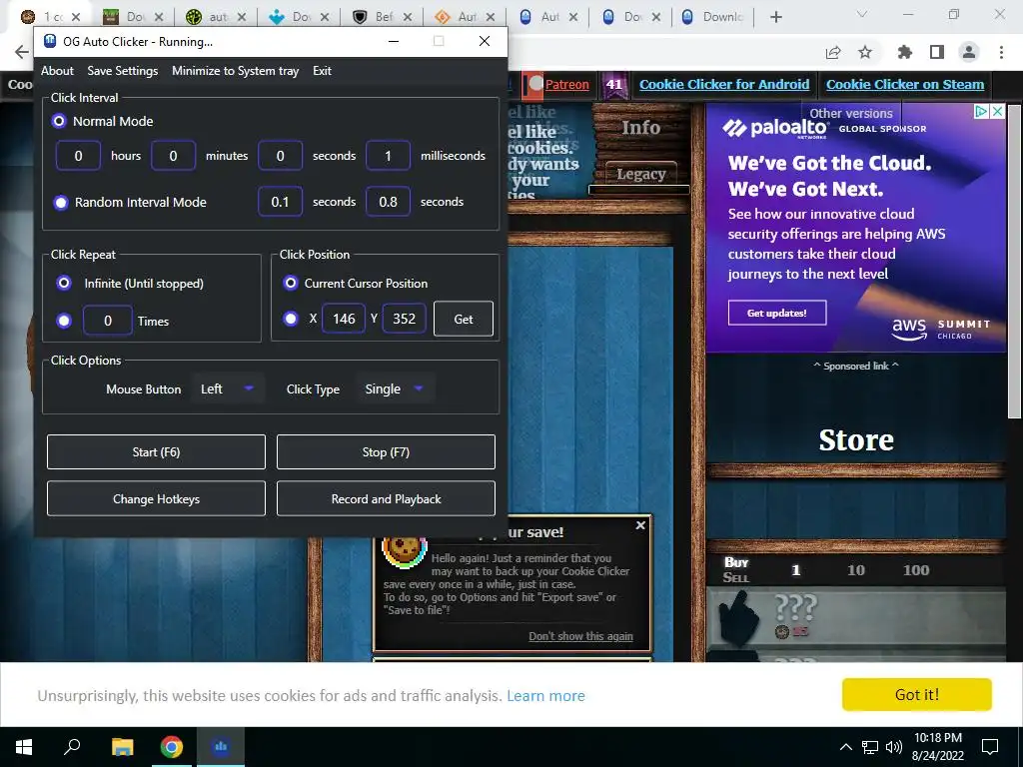Click the Legacy button

click(641, 174)
